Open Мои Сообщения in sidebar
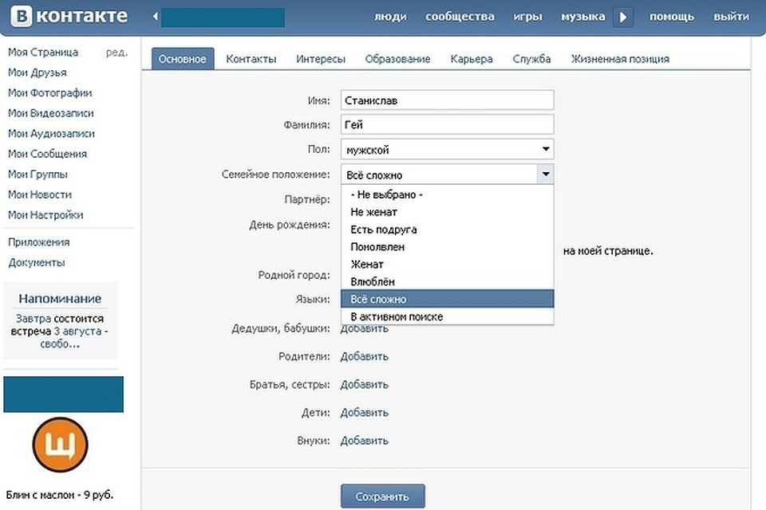The width and height of the screenshot is (766, 510). click(x=47, y=154)
